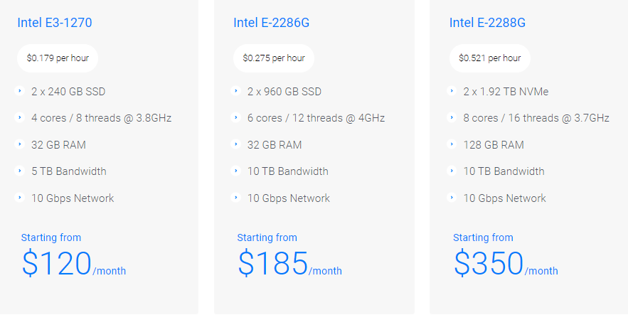The image size is (628, 315).
Task: Click 32 GB RAM spec in E-2286G card
Action: 275,144
